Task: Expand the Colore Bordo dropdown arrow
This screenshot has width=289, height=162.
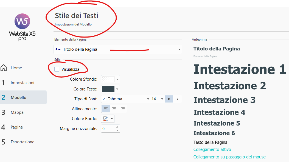Action: pyautogui.click(x=112, y=119)
